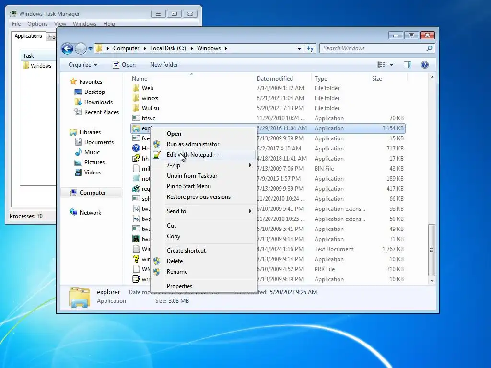This screenshot has height=368, width=491.
Task: Click the magnifier icon in search box
Action: 429,48
